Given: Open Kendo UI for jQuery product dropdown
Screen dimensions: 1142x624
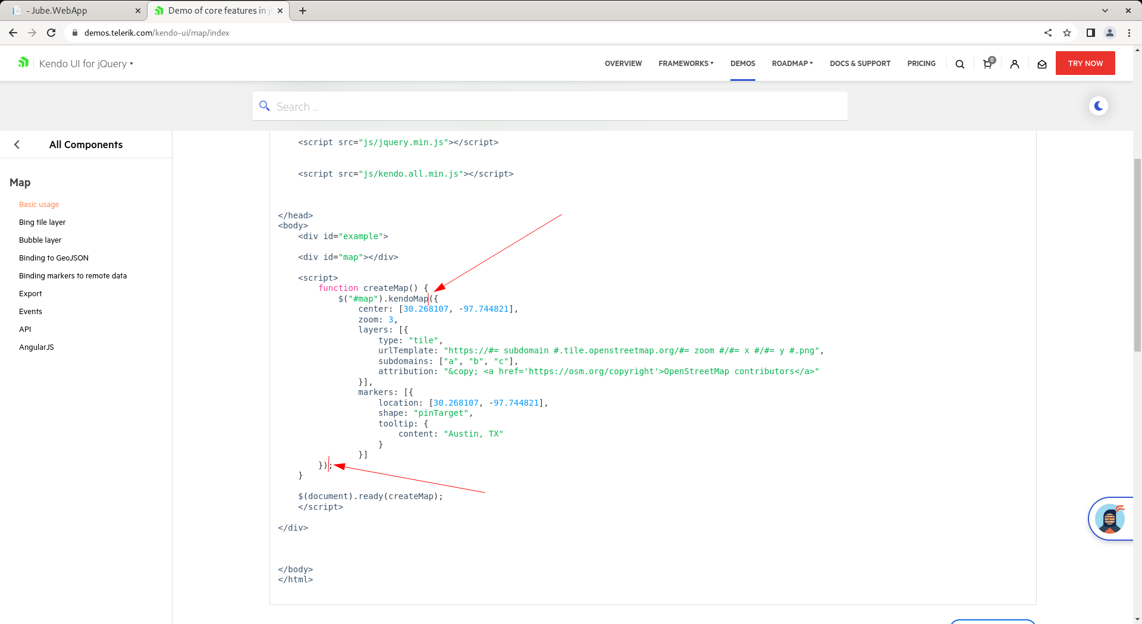Looking at the screenshot, I should (x=86, y=64).
